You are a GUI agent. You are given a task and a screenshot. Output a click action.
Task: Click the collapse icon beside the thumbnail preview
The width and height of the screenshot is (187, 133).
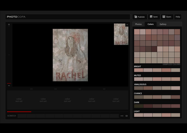127,25
